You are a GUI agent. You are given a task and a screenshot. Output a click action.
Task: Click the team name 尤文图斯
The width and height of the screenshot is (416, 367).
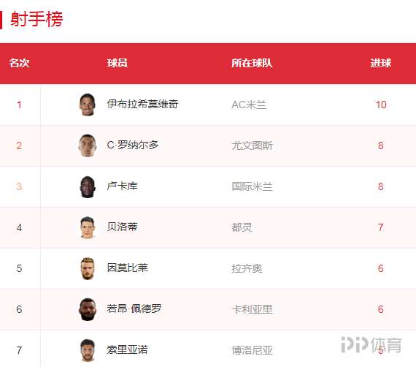point(252,145)
